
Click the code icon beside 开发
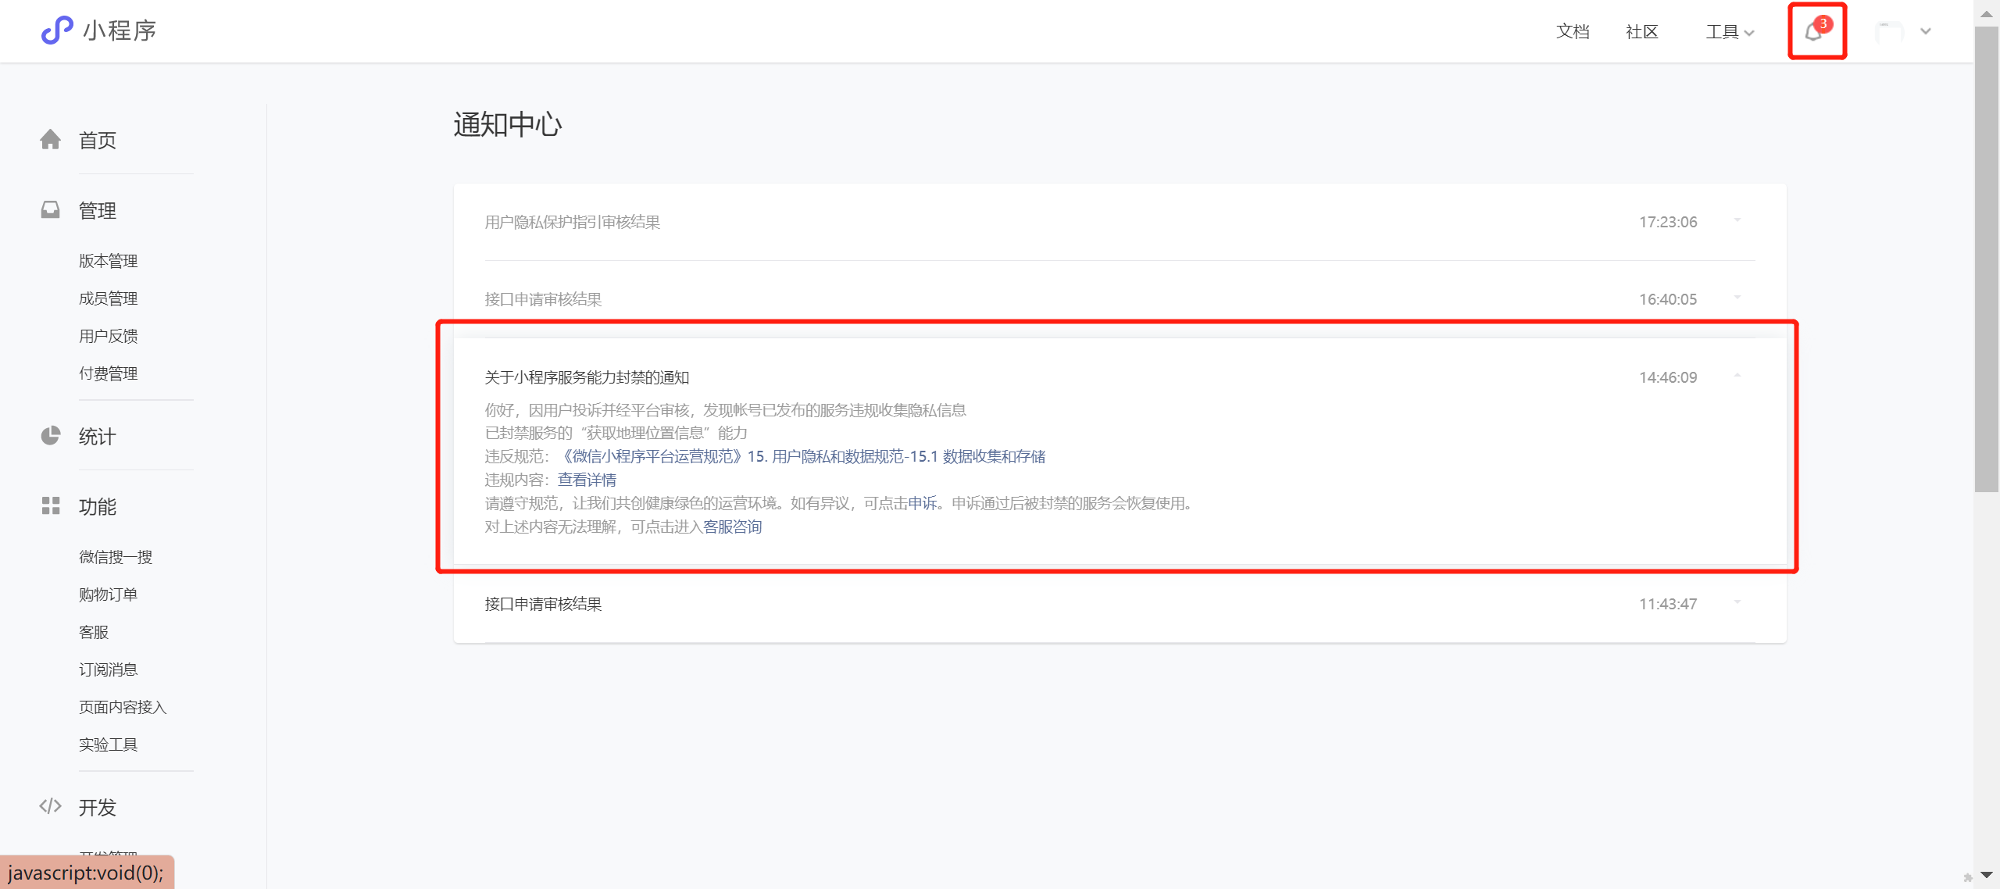pyautogui.click(x=51, y=806)
